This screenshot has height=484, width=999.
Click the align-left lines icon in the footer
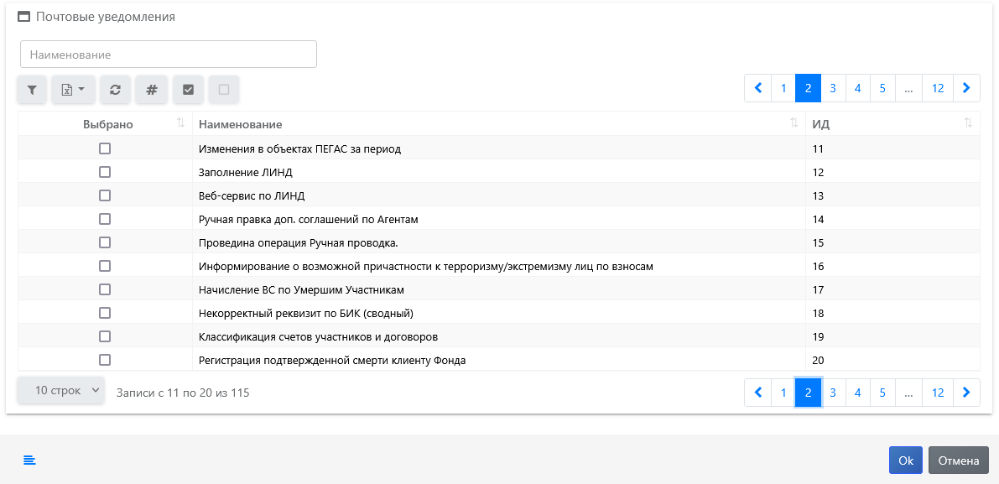pos(29,460)
